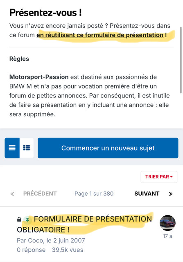
Task: Open Coco's car avatar thumbnail
Action: pos(167,223)
